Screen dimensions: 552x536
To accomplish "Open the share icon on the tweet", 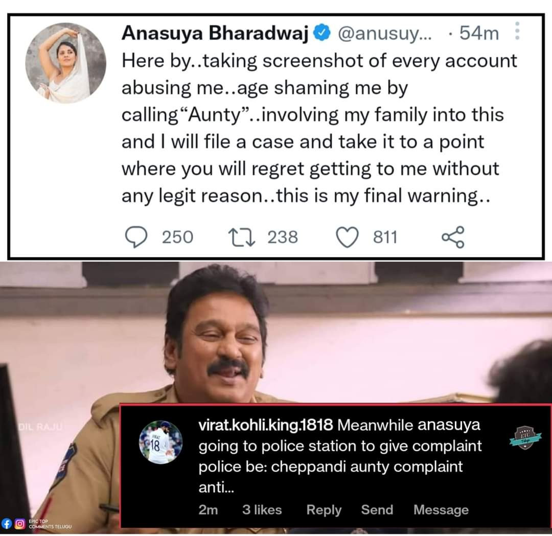I will 452,237.
